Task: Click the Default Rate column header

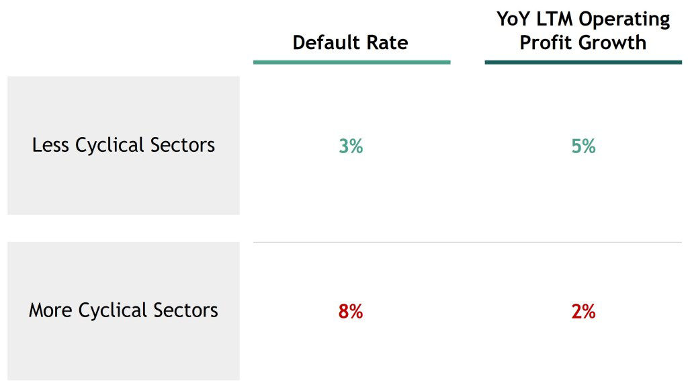Action: [350, 42]
